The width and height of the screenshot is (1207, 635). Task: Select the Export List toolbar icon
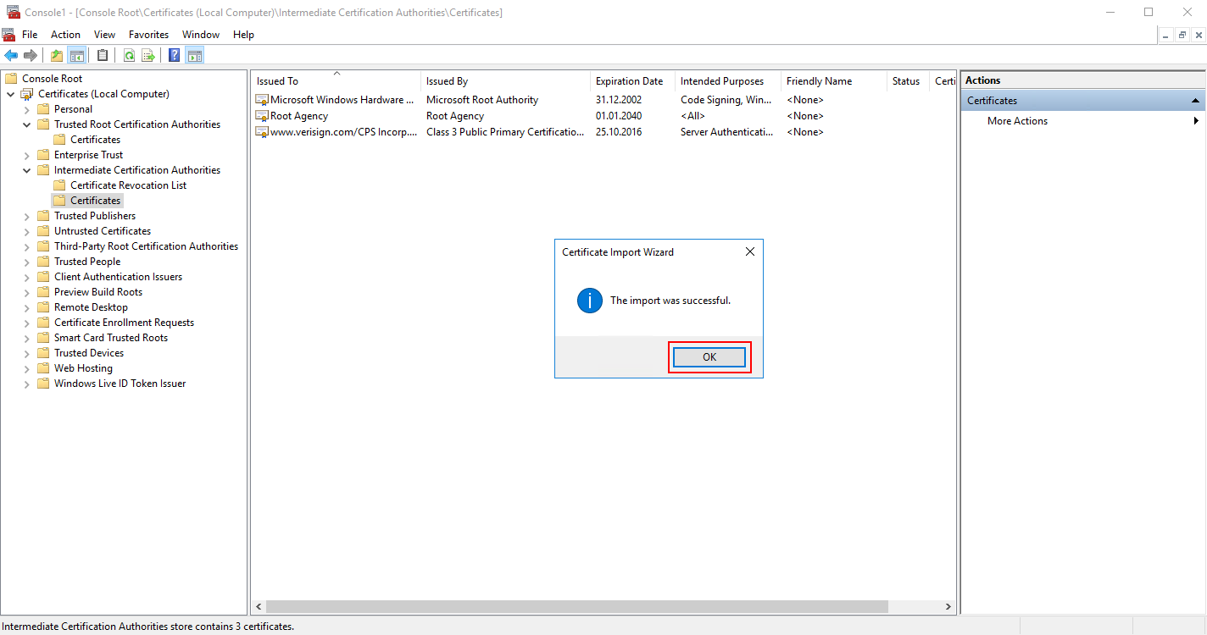pos(147,55)
